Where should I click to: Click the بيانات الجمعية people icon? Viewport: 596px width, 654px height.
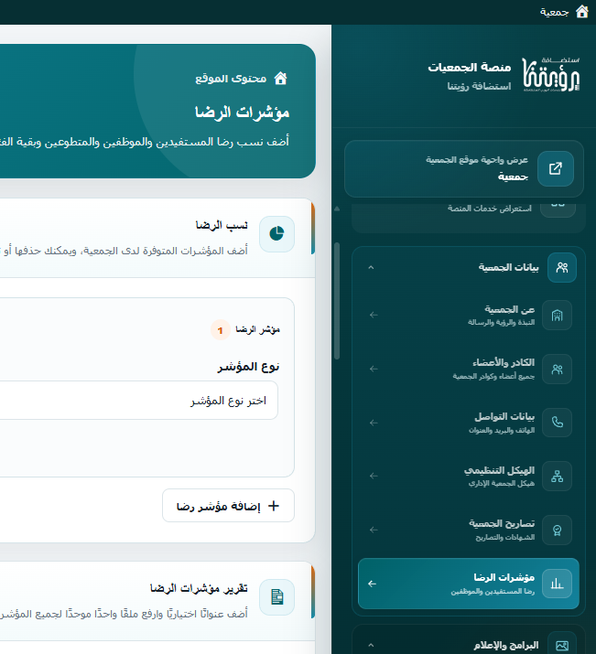(562, 267)
